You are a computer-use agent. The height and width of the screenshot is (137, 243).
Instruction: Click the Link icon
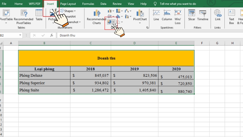(x=217, y=13)
